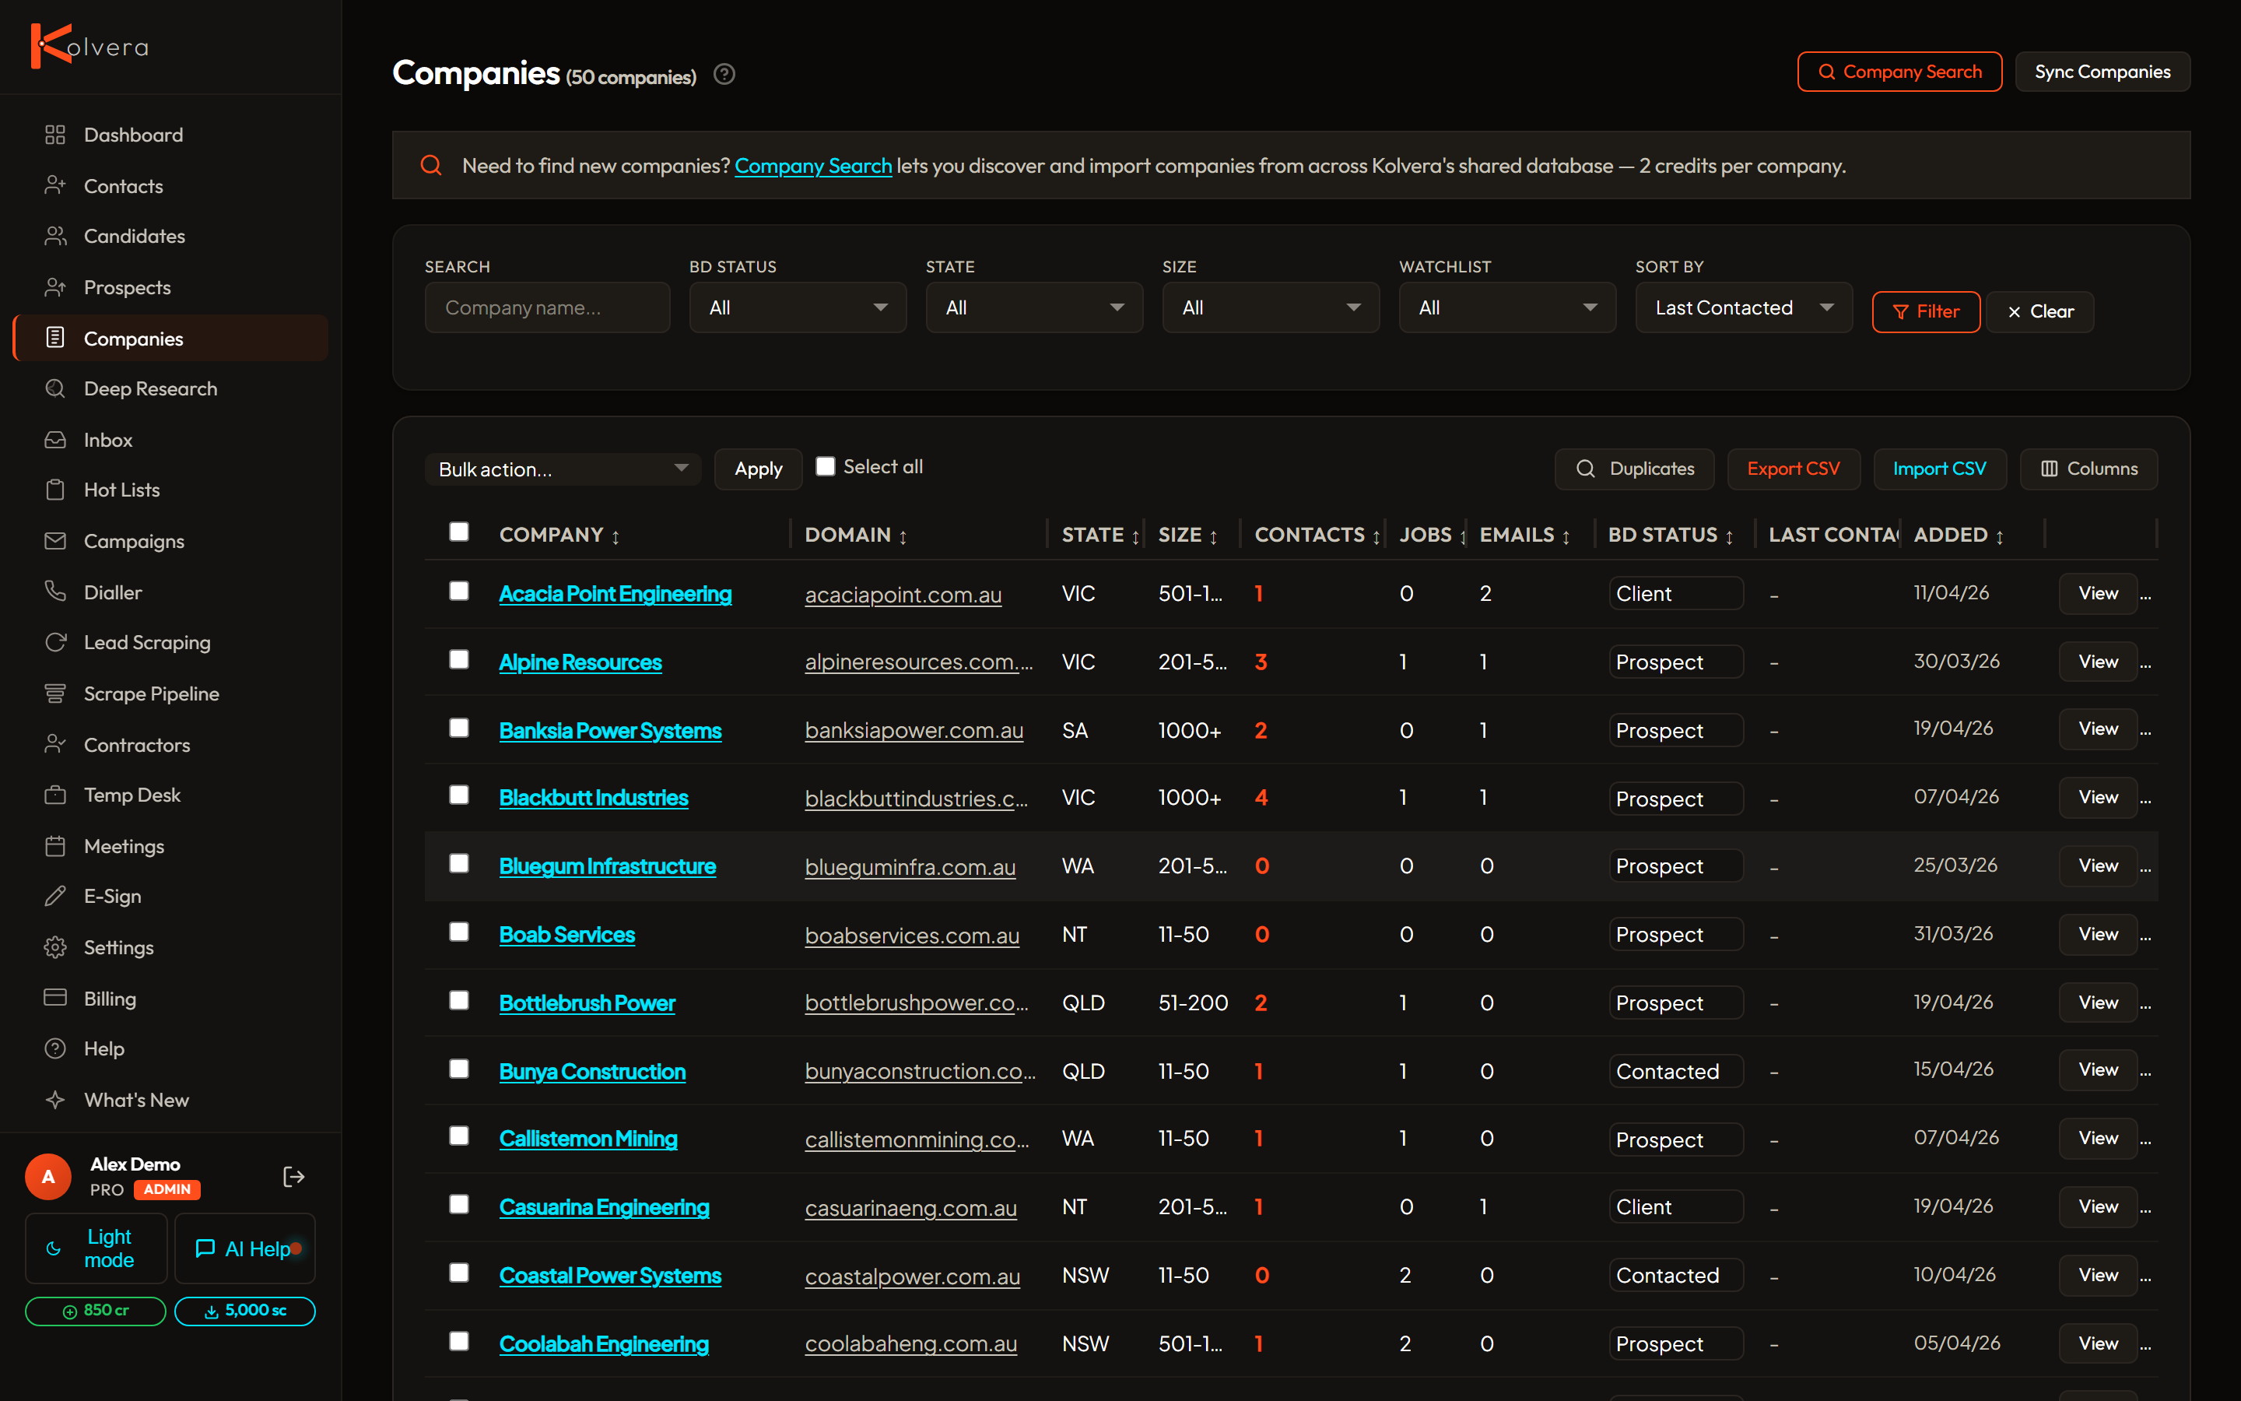Apply the Filter button

click(x=1926, y=312)
